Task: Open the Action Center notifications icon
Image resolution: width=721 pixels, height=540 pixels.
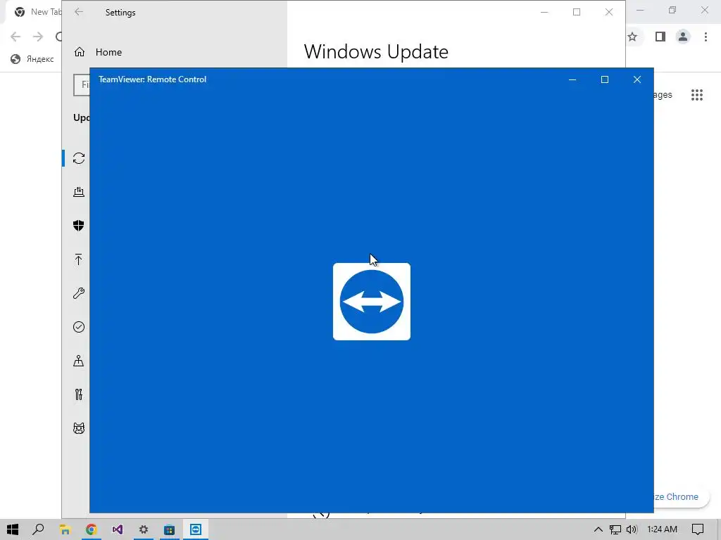Action: coord(698,529)
